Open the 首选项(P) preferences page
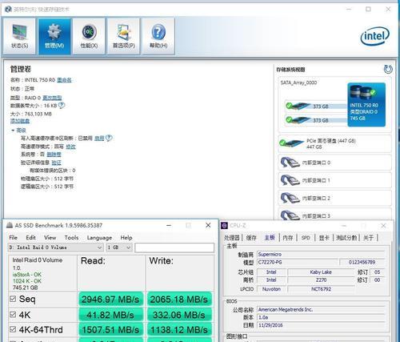The width and height of the screenshot is (400, 342). [x=124, y=36]
